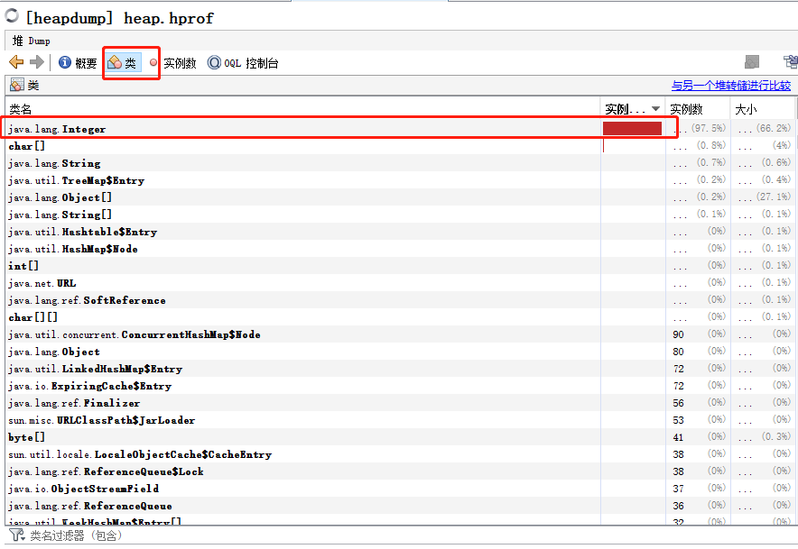Click instance count 90 cell
This screenshot has height=549, width=798.
(698, 334)
